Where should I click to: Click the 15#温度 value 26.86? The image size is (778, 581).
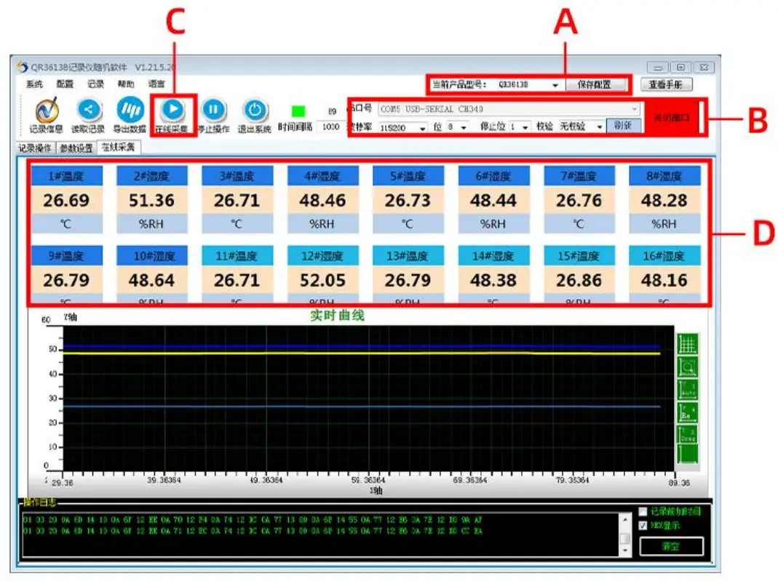click(579, 280)
